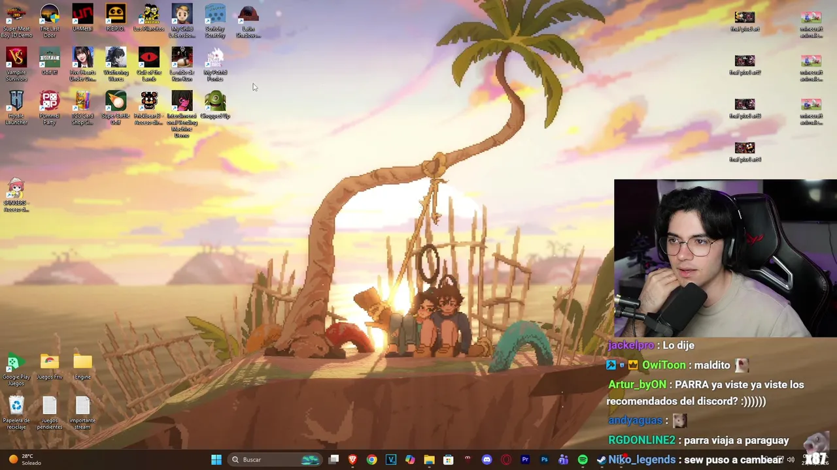
Task: Select the UnMetal desktop icon
Action: tap(82, 18)
